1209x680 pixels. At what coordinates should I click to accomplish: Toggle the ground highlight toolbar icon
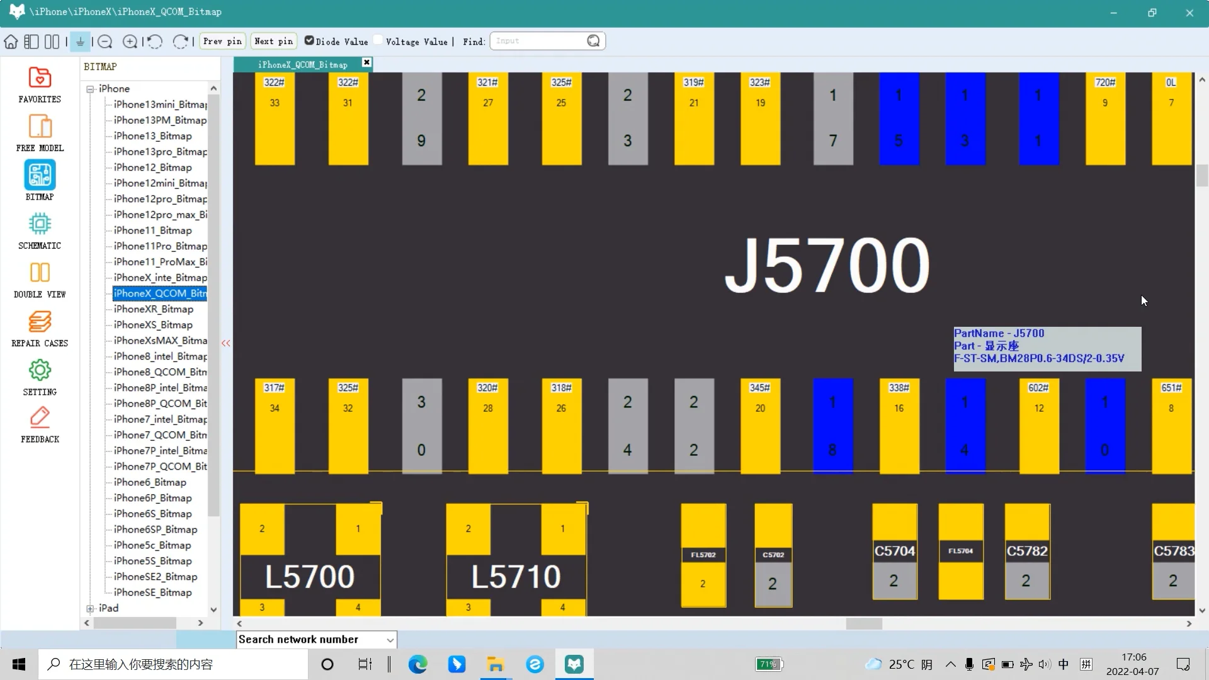pos(80,42)
